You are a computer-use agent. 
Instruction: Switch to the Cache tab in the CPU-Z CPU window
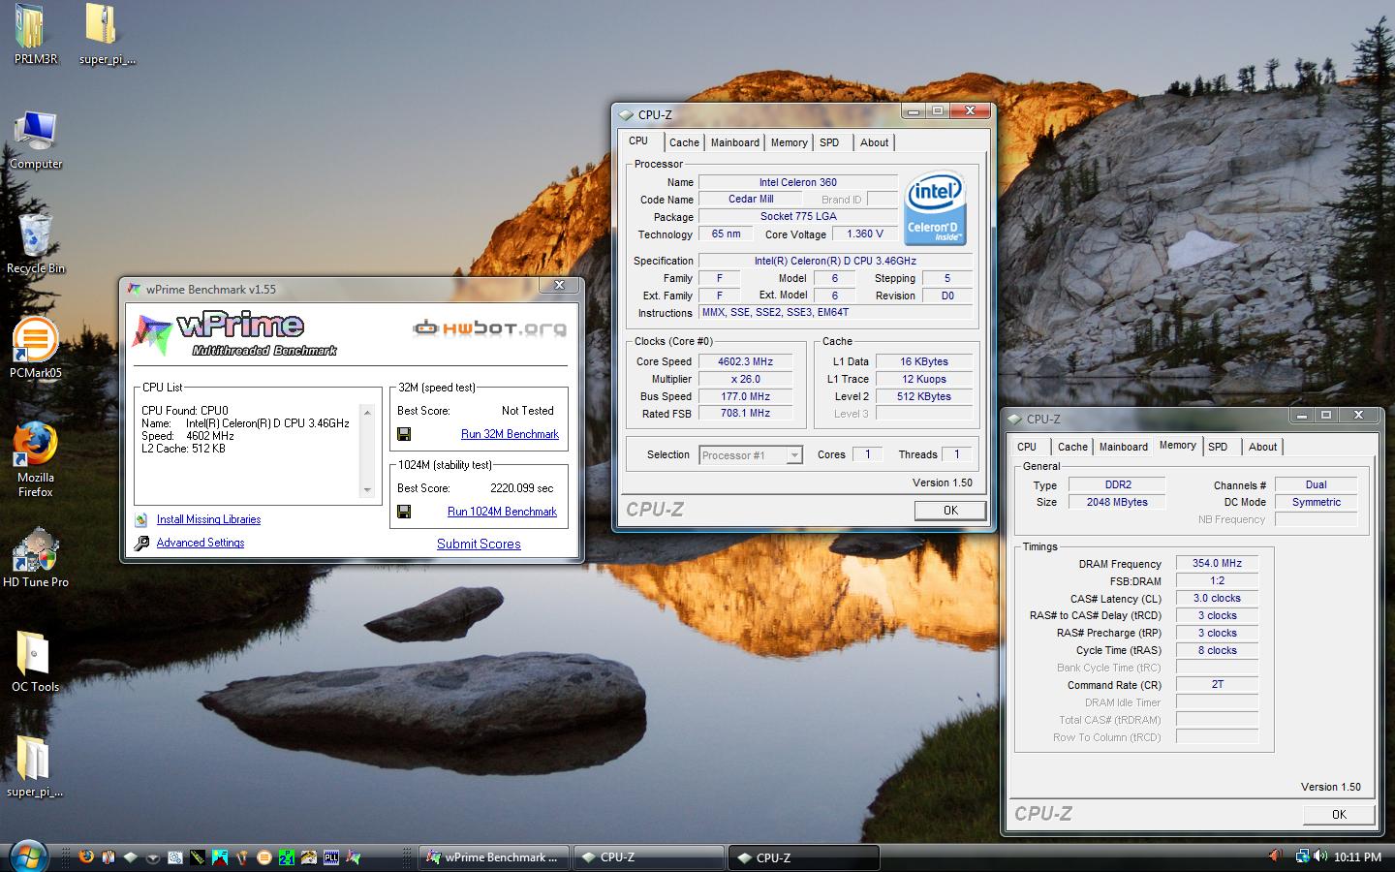(x=684, y=142)
